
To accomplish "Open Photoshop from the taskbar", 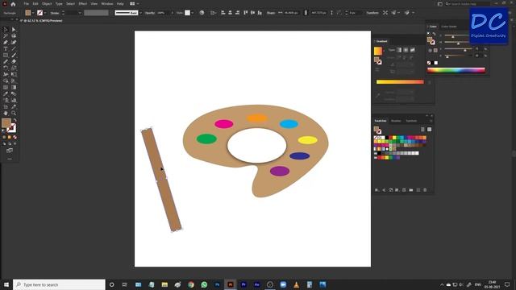I will click(x=217, y=284).
